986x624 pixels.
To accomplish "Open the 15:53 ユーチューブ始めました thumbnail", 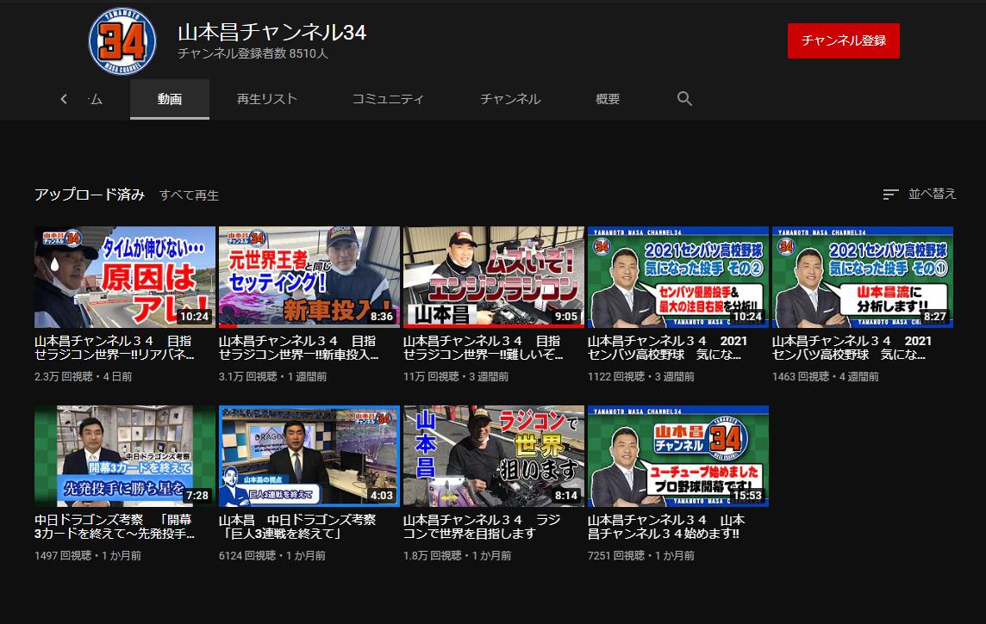I will [x=678, y=456].
